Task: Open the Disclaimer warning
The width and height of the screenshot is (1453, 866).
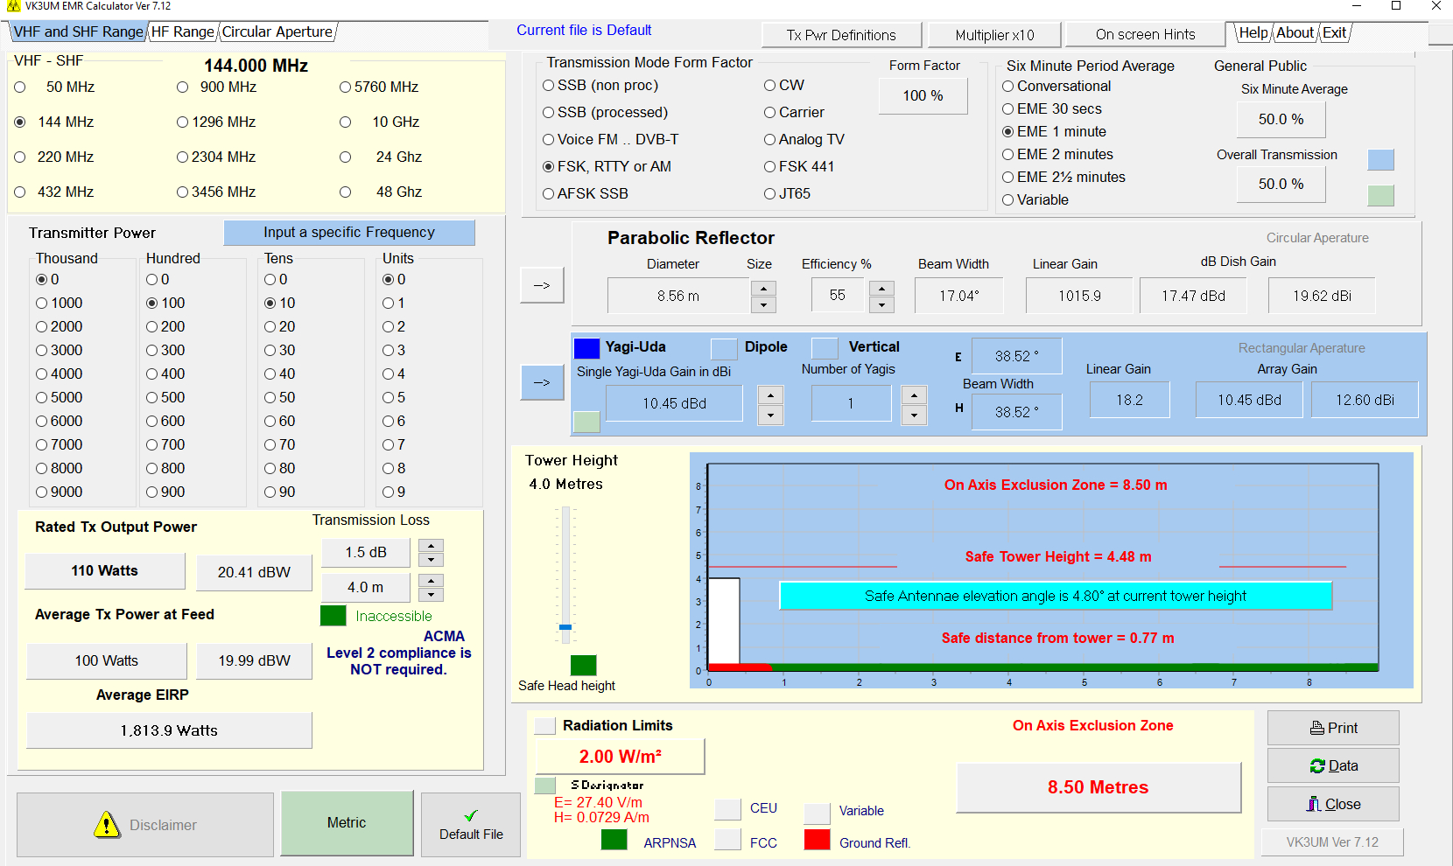Action: pyautogui.click(x=144, y=823)
